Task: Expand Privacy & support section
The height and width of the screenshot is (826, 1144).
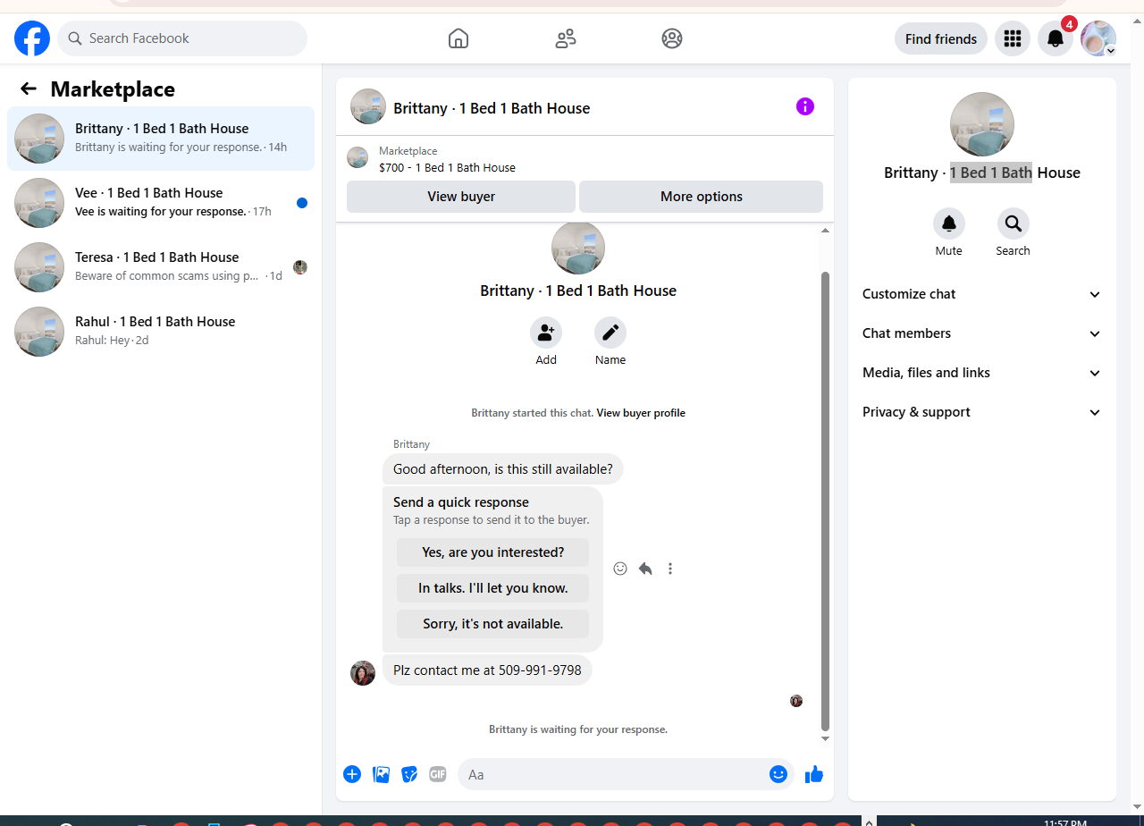Action: coord(982,412)
